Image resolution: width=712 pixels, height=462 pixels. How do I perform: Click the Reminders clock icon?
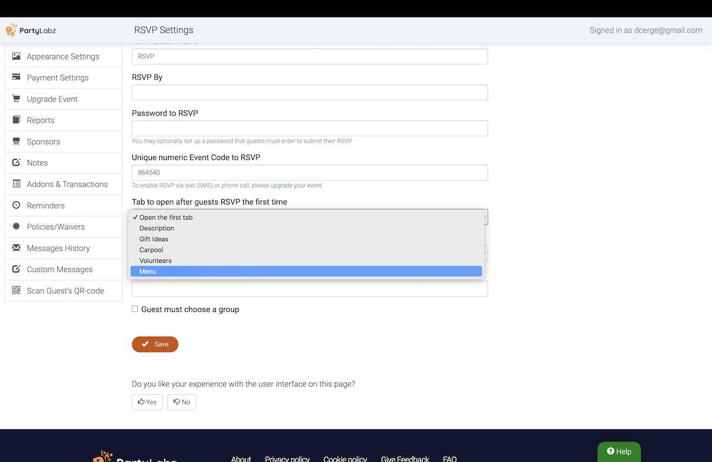point(16,205)
